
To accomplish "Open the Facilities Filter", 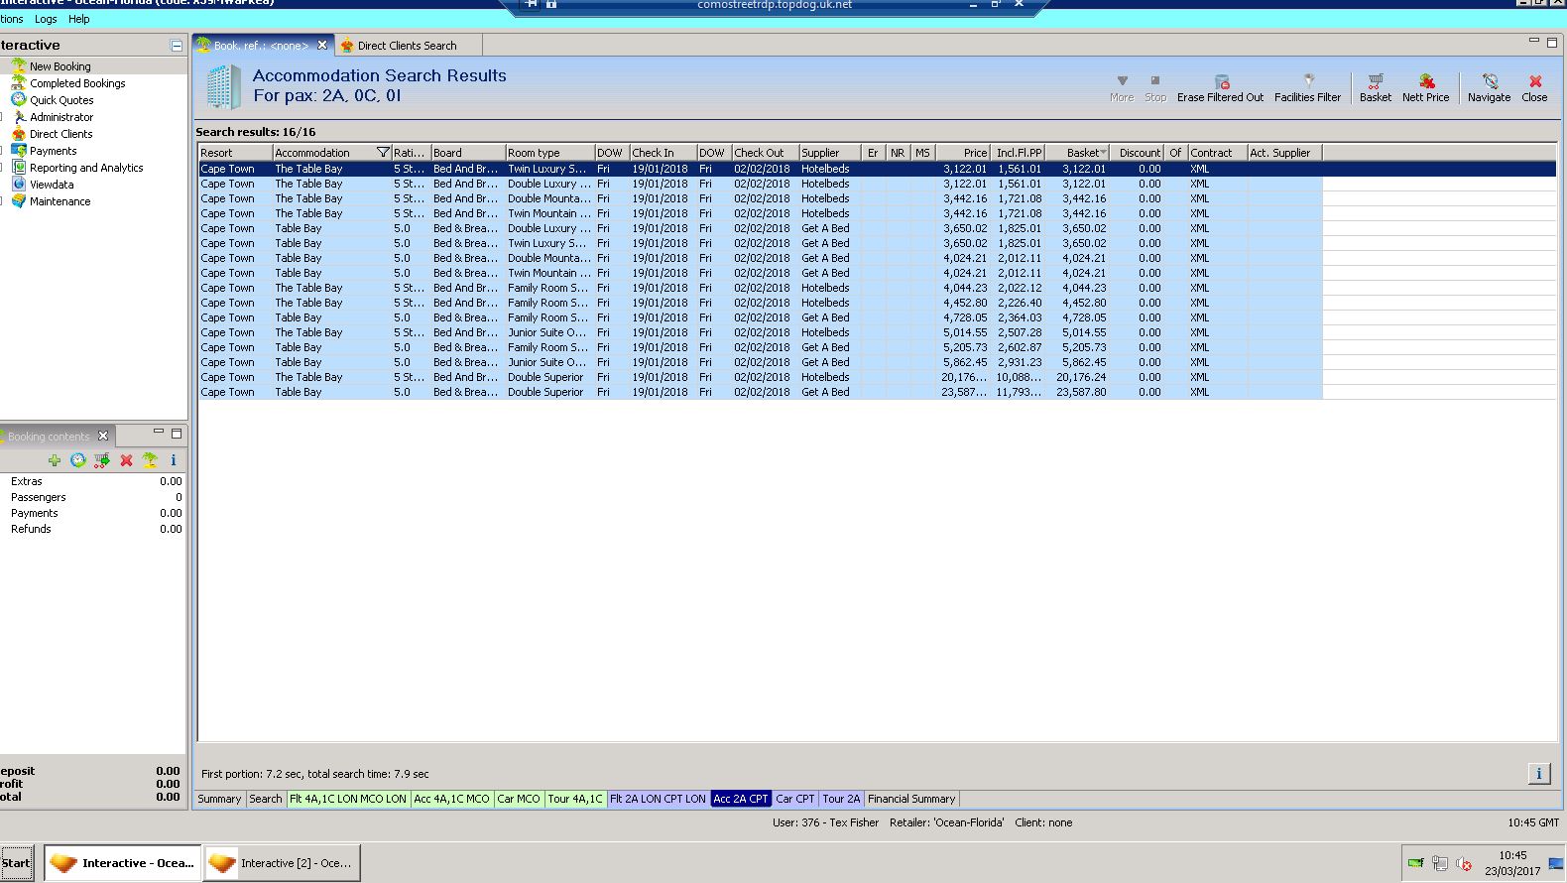I will click(1307, 82).
